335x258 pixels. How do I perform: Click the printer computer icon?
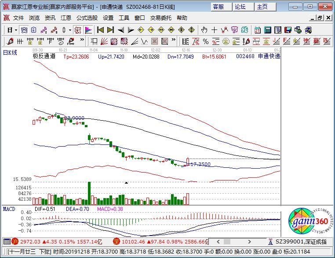[308, 30]
